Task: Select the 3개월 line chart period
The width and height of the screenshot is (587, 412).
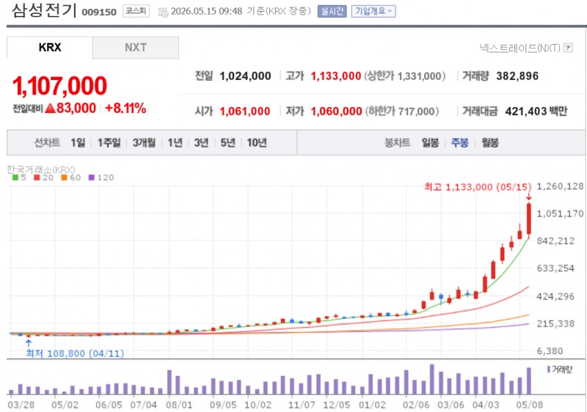Action: (x=144, y=142)
